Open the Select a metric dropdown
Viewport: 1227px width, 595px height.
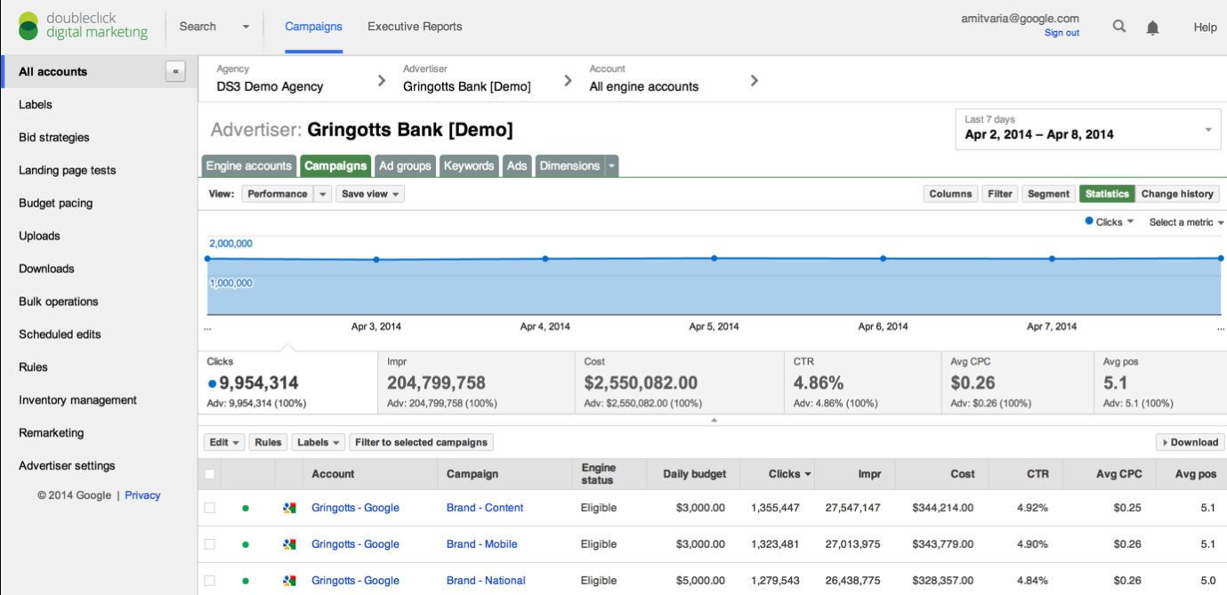(1186, 222)
